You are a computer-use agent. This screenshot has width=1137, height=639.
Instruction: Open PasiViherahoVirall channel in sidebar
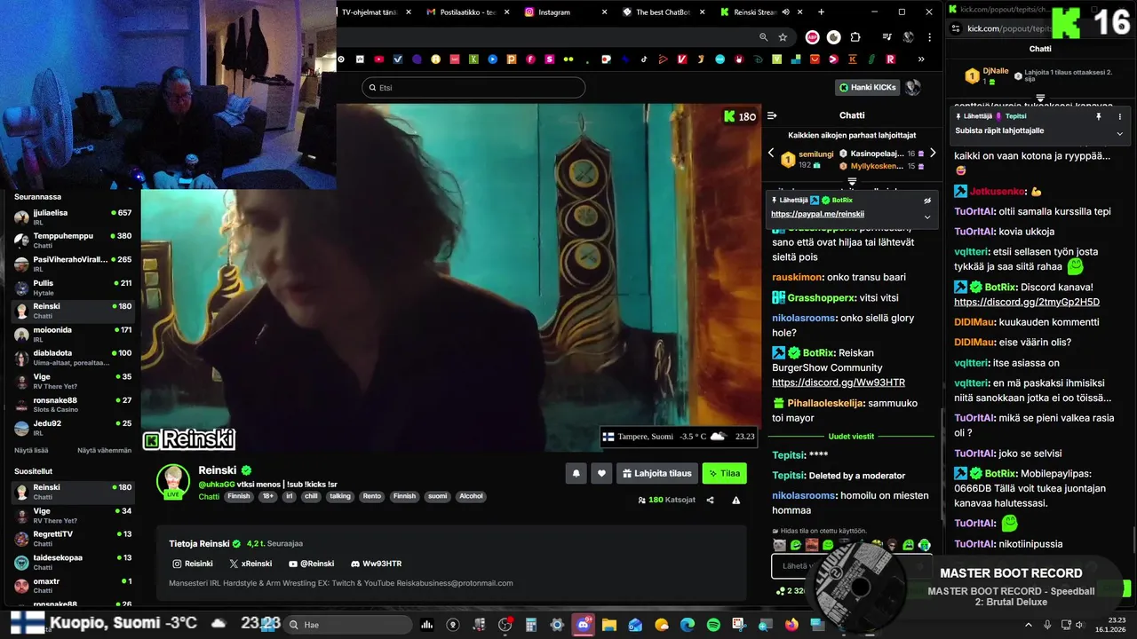coord(73,264)
